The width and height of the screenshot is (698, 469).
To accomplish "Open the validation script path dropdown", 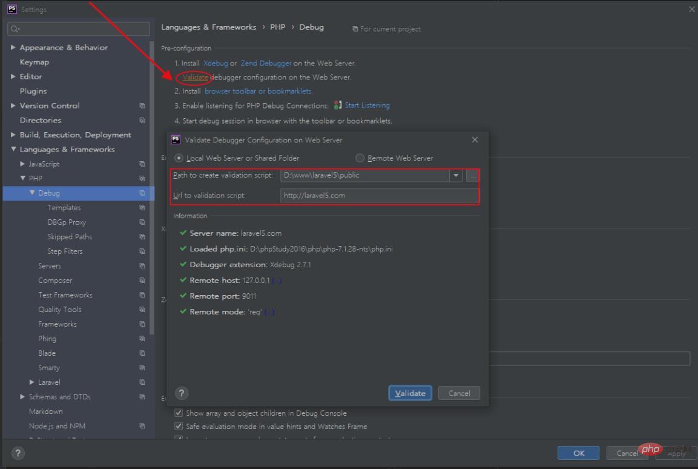I will [456, 176].
